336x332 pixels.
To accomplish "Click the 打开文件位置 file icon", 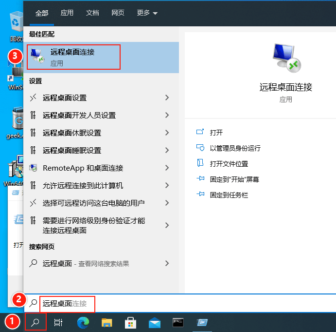I will (200, 163).
